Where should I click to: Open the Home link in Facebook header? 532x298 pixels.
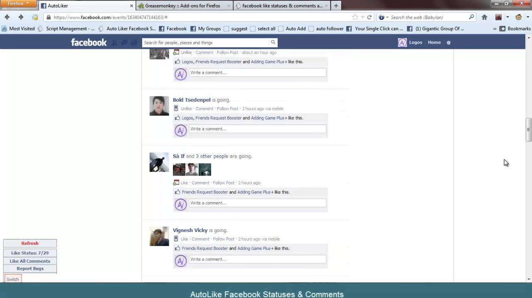(x=434, y=42)
